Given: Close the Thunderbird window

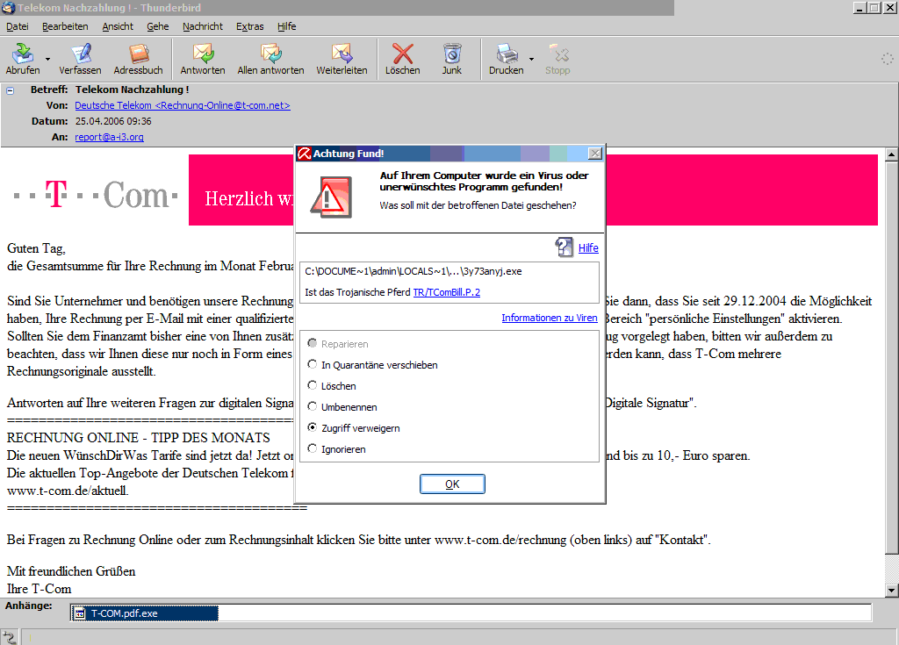Looking at the screenshot, I should point(889,8).
